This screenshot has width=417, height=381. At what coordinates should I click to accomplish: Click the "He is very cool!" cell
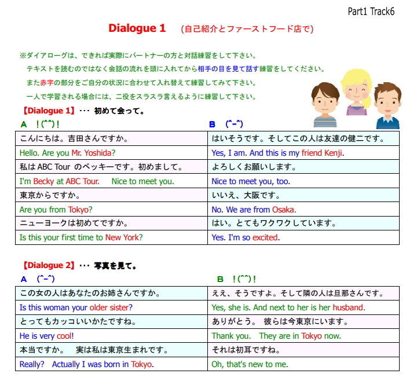[46, 336]
